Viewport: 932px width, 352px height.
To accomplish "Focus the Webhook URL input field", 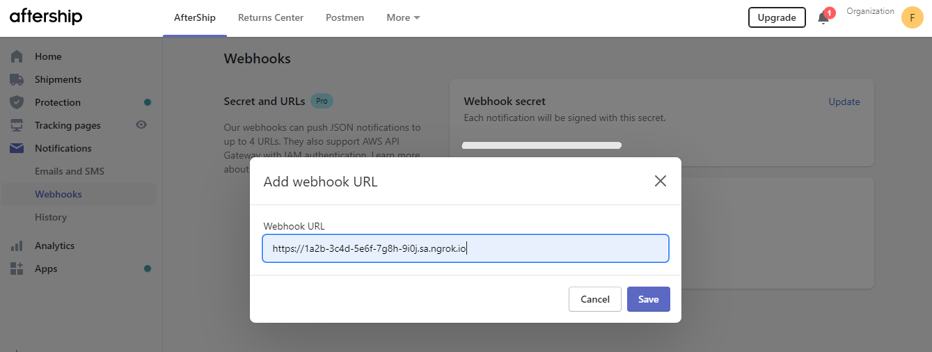I will (x=466, y=248).
